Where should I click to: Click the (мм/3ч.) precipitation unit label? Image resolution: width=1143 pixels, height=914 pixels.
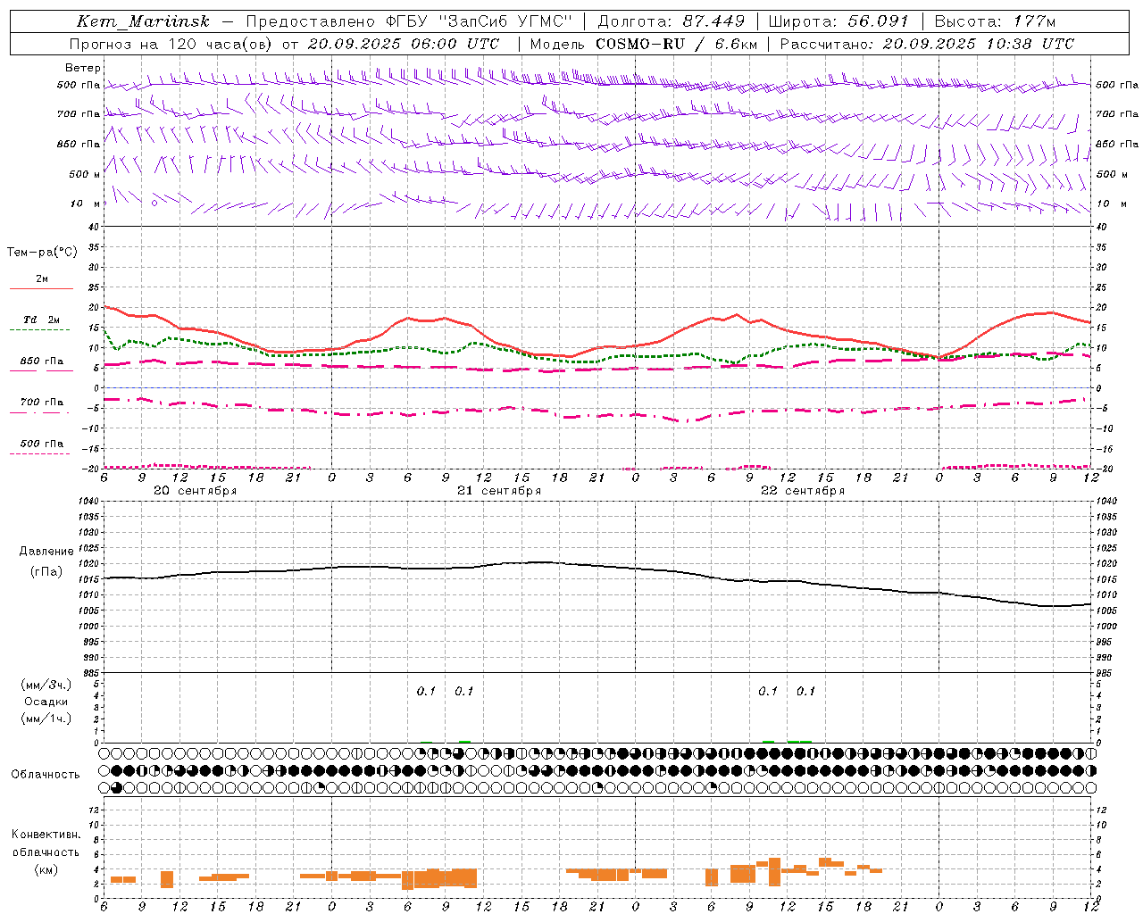pos(46,685)
